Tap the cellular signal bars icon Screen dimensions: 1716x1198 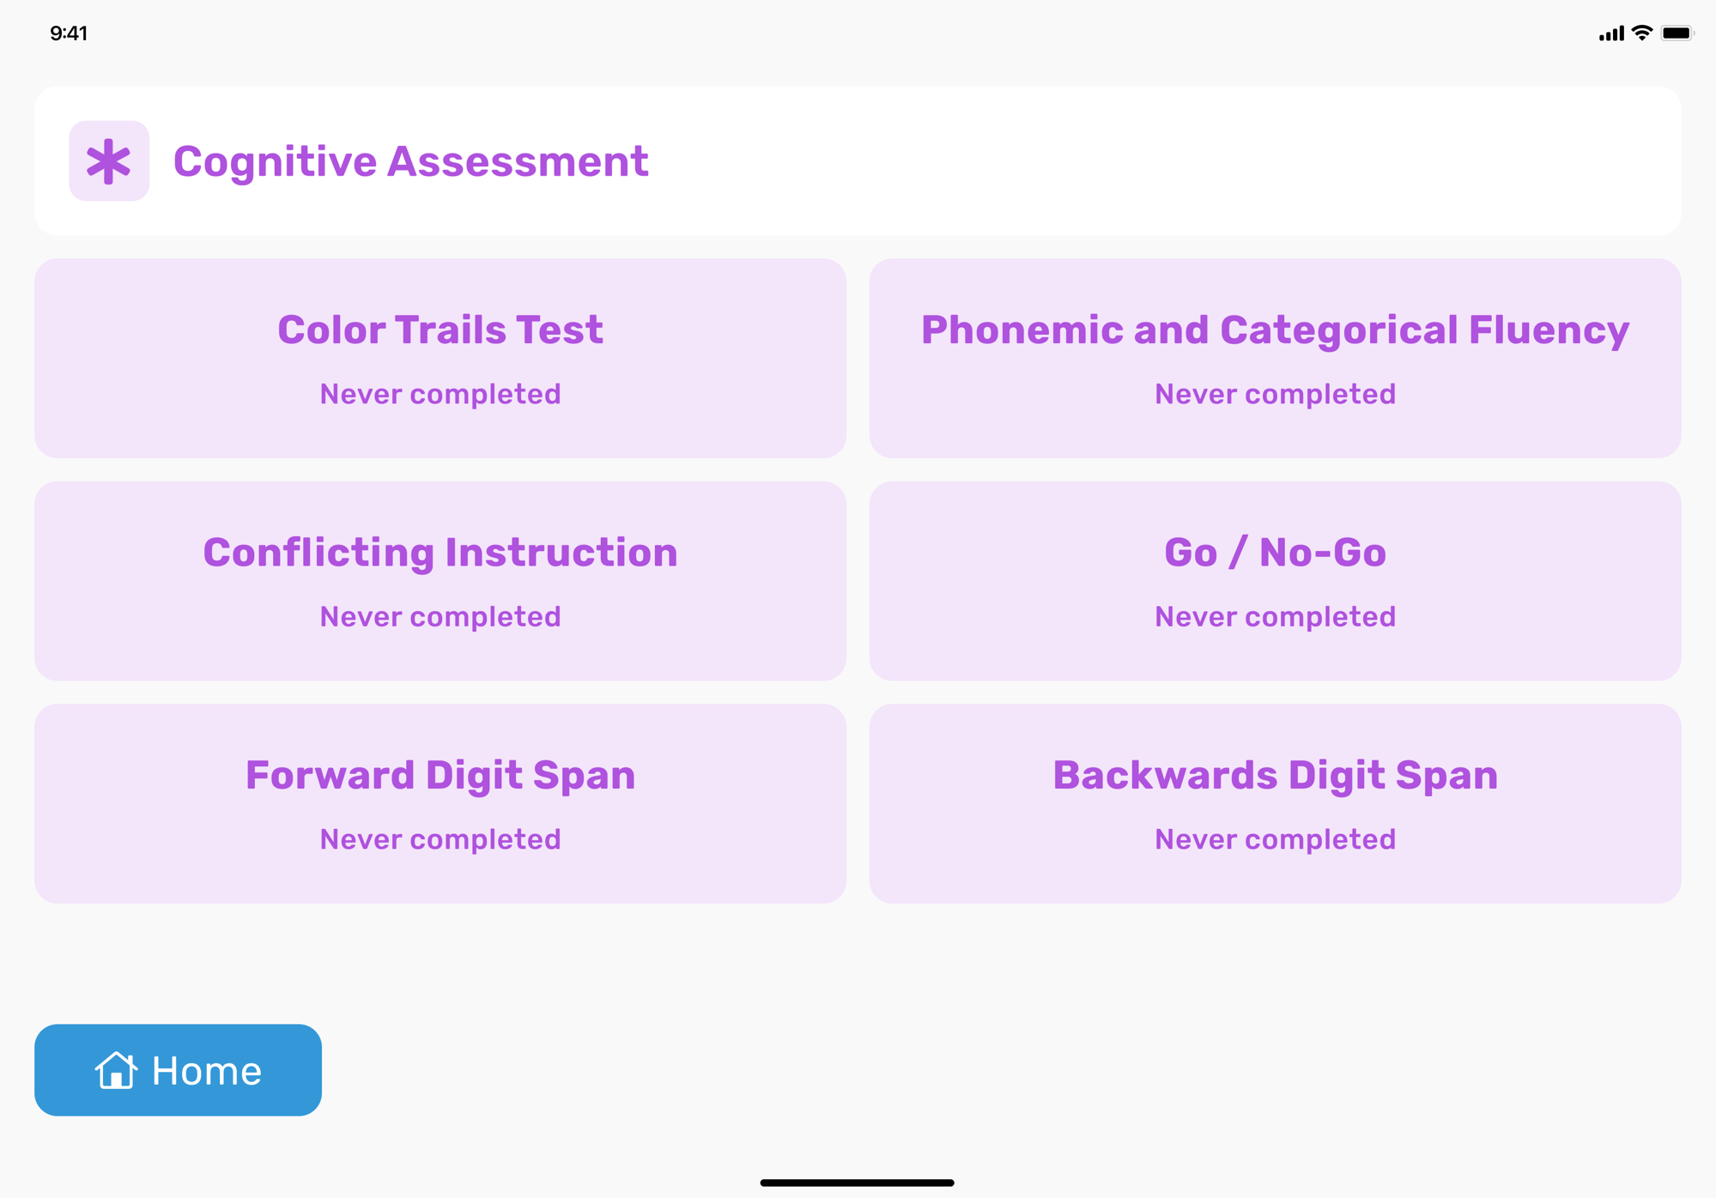click(x=1610, y=33)
